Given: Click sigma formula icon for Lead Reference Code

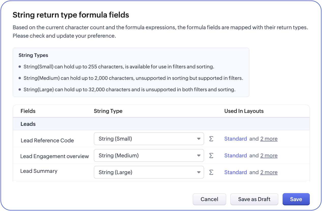Looking at the screenshot, I should (x=211, y=139).
